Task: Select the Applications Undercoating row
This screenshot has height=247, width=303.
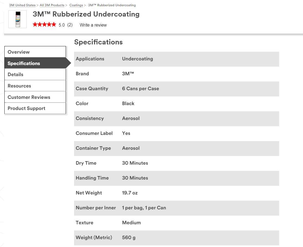Action: pyautogui.click(x=176, y=59)
